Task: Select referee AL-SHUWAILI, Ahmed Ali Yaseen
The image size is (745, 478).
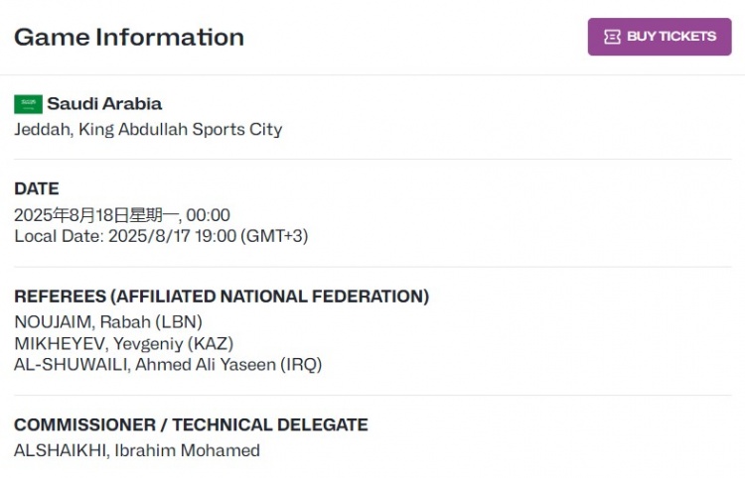Action: point(144,364)
